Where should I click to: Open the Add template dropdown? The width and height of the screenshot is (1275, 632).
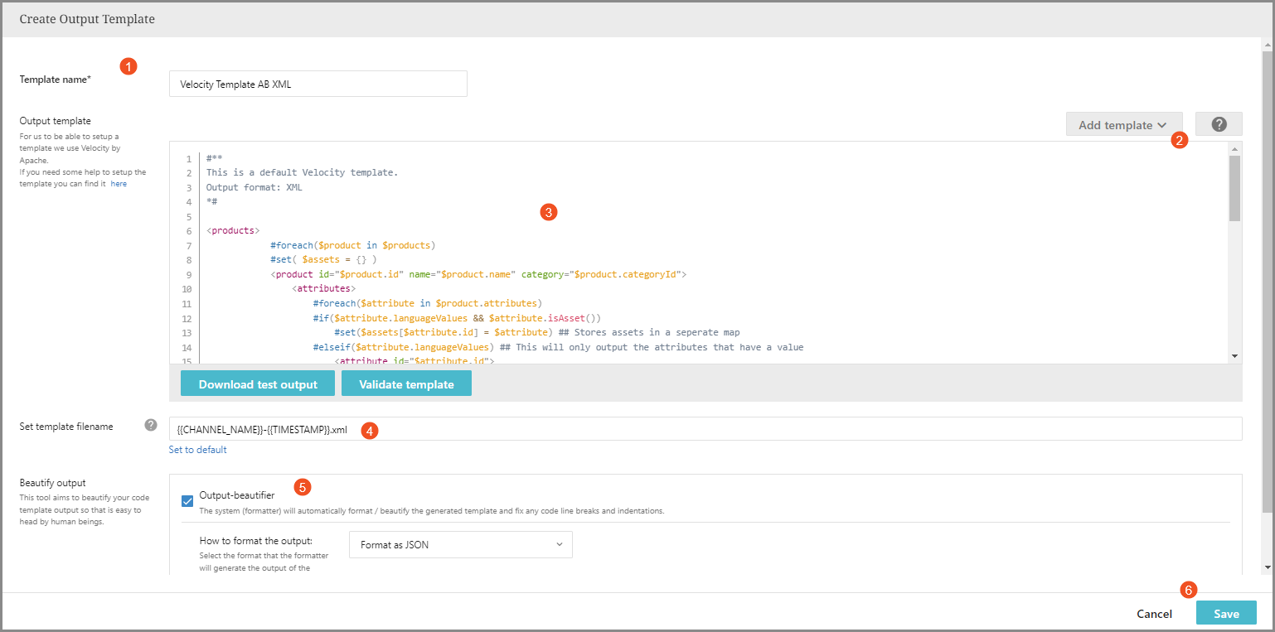coord(1123,124)
